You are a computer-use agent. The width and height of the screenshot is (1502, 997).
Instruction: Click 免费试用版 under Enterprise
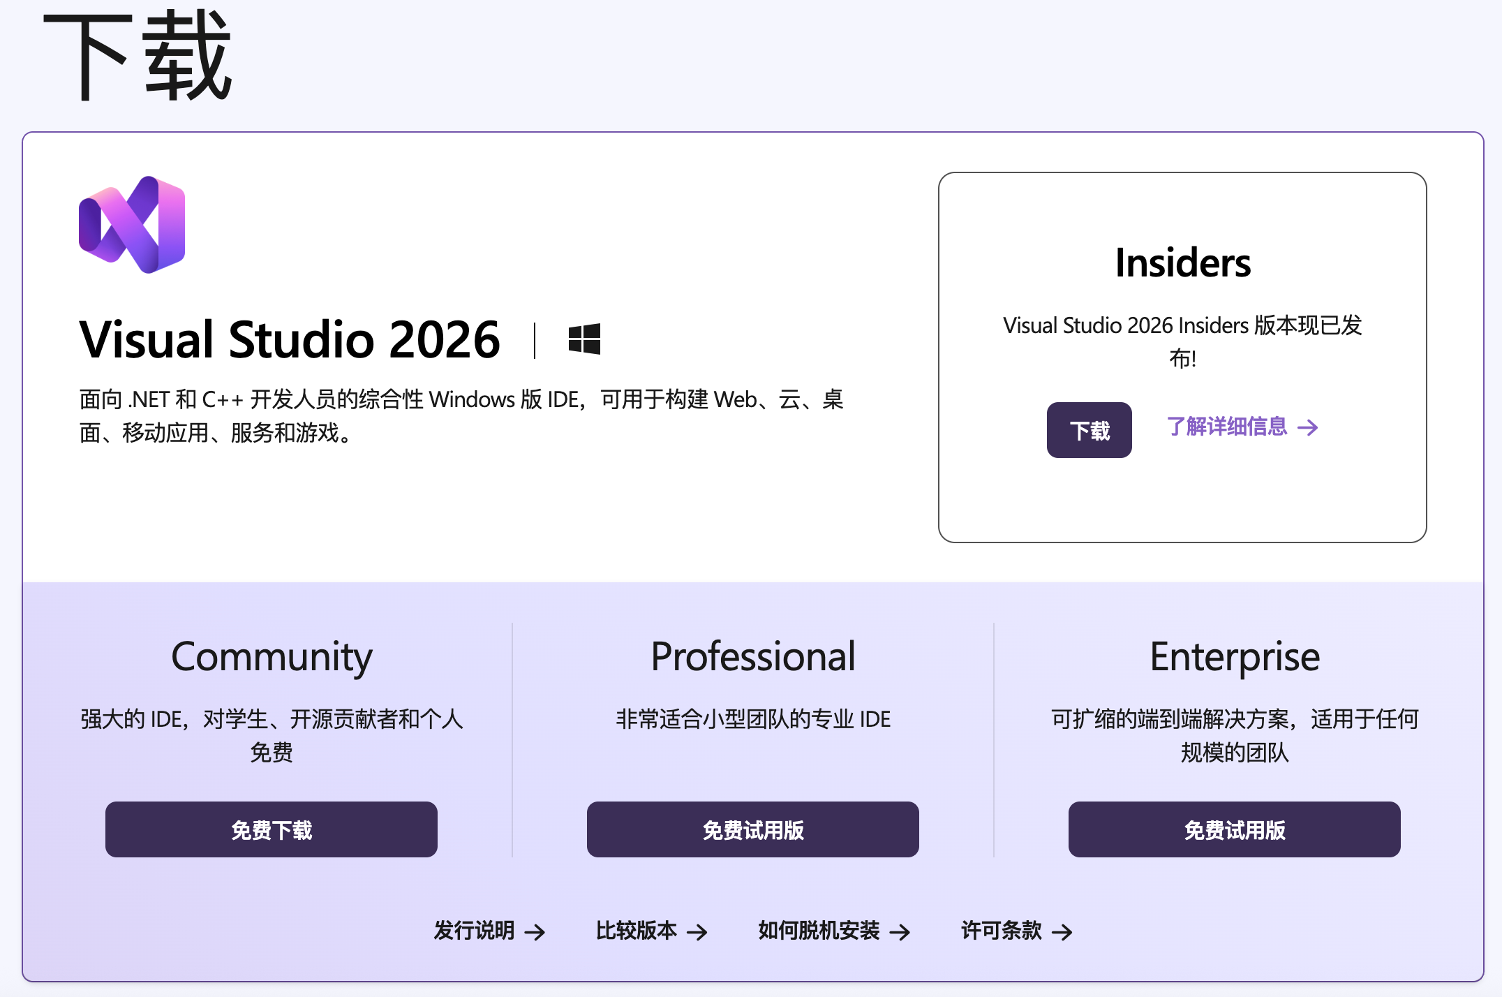[x=1234, y=830]
